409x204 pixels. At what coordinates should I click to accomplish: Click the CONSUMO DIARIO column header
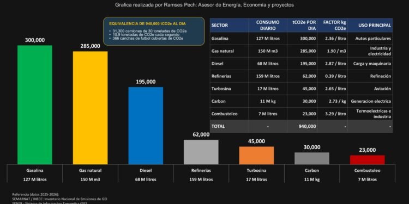click(268, 25)
